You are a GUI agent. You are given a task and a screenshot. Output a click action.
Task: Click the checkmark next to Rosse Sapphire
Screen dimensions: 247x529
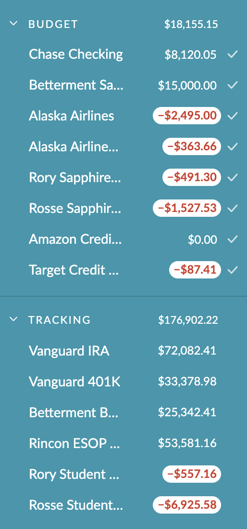pyautogui.click(x=233, y=208)
